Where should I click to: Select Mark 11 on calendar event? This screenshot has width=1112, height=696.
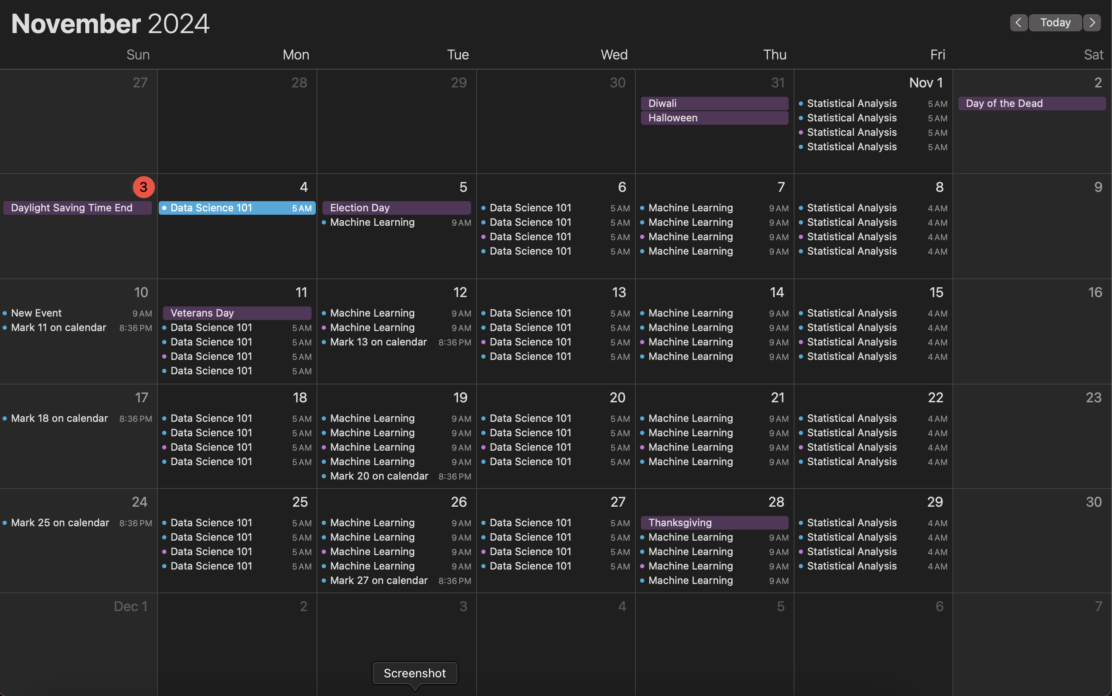coord(59,328)
